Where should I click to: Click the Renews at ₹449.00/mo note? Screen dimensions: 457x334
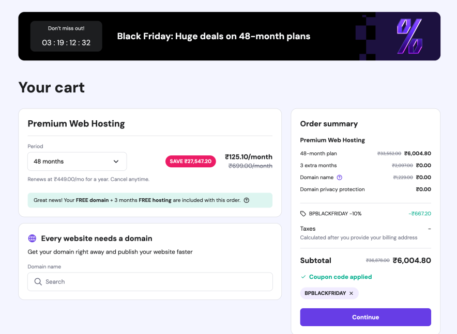(x=88, y=179)
